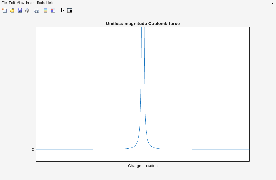Open the Edit menu
Image resolution: width=276 pixels, height=180 pixels.
pyautogui.click(x=12, y=3)
